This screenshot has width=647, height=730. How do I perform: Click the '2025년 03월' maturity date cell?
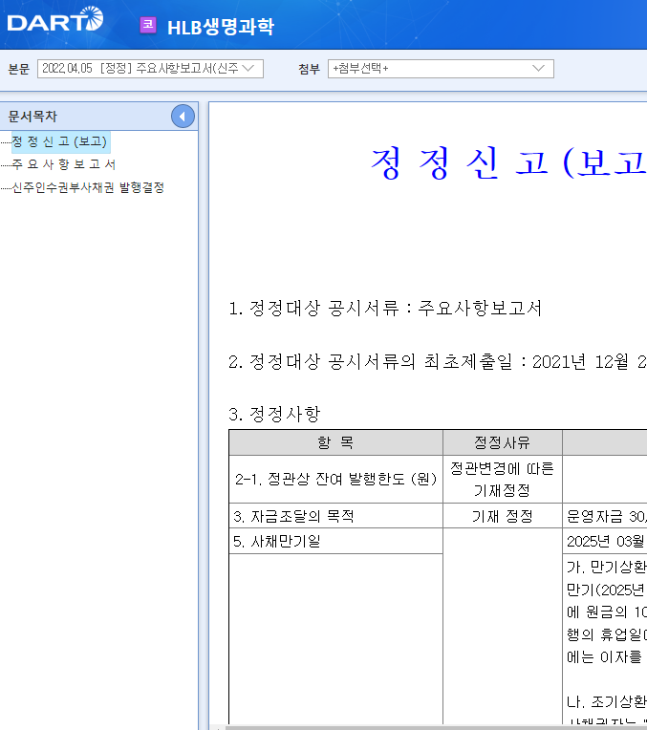coord(605,542)
